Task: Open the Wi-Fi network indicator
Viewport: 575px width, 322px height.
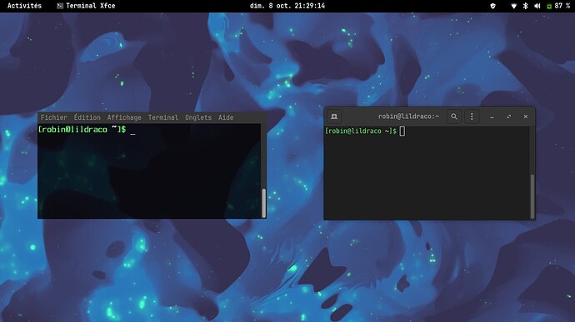Action: pos(514,6)
